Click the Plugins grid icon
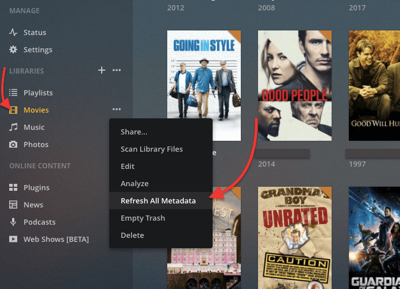 click(x=13, y=187)
